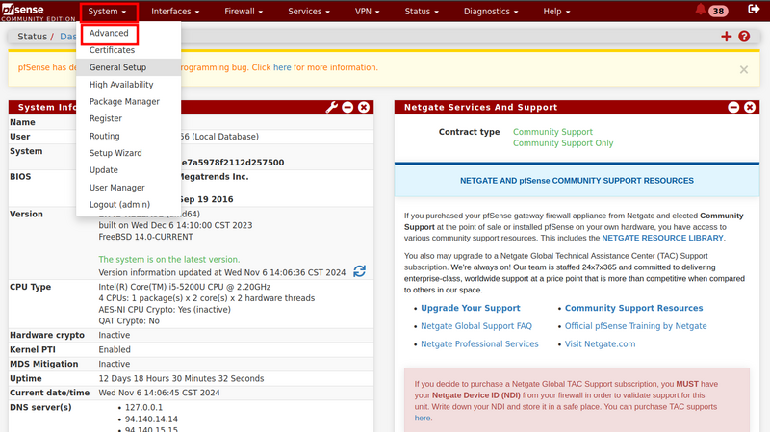Follow Upgrade Your Support link
This screenshot has width=770, height=432.
[x=470, y=308]
